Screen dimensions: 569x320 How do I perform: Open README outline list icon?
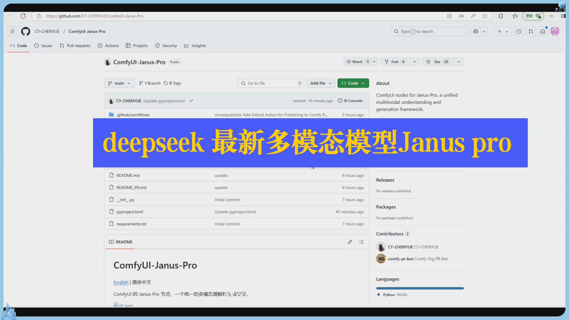tap(361, 242)
